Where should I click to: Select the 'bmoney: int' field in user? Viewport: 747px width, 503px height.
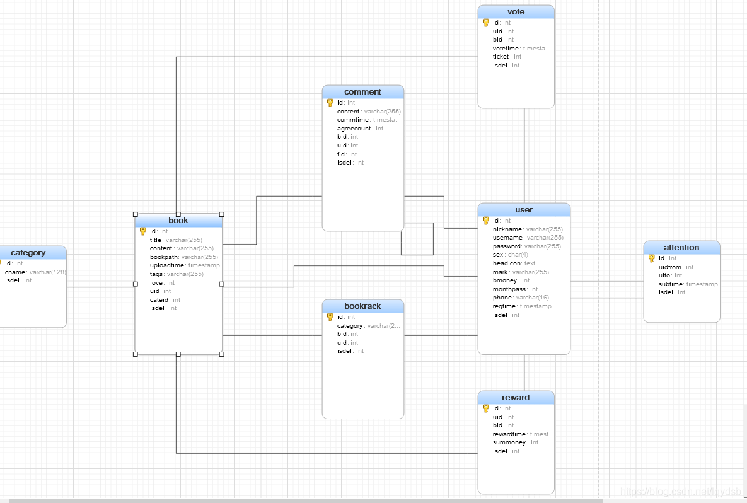(511, 280)
